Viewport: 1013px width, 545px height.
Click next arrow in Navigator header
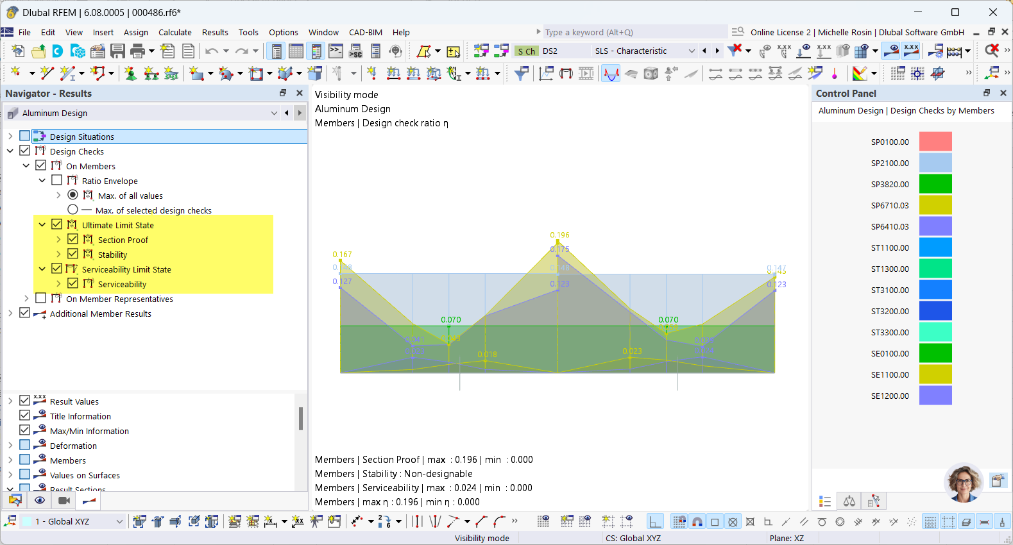pyautogui.click(x=300, y=113)
